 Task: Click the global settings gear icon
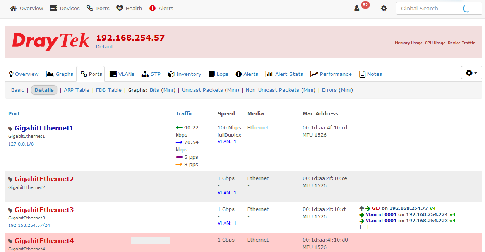coord(384,9)
